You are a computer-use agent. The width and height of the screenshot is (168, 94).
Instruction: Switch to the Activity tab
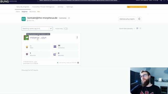click(60, 7)
